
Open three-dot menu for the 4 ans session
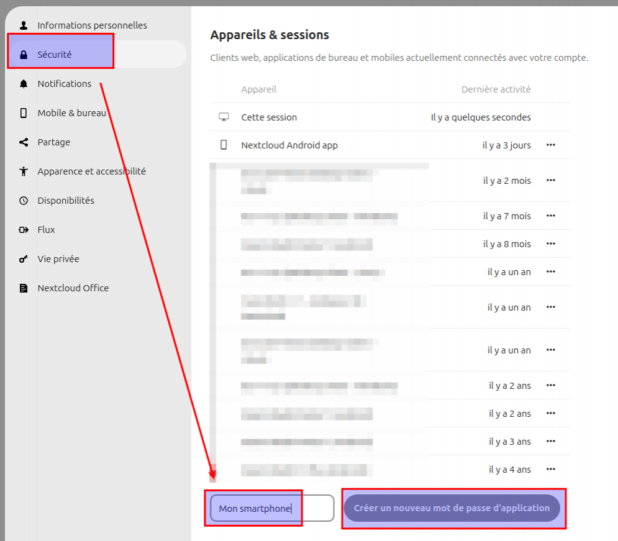(x=550, y=470)
